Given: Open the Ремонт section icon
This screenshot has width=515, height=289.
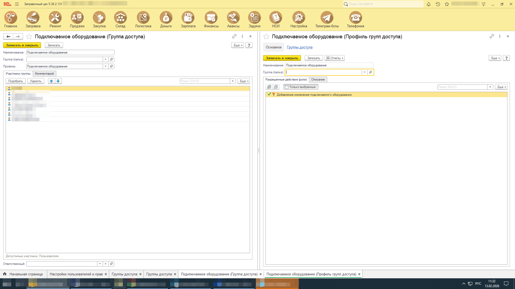Looking at the screenshot, I should (x=55, y=18).
